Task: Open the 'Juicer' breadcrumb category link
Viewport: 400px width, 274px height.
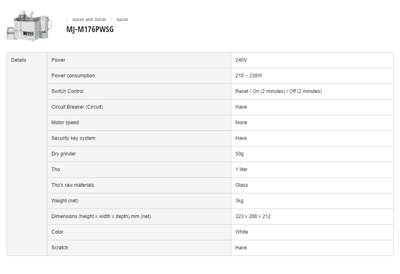Action: point(122,19)
